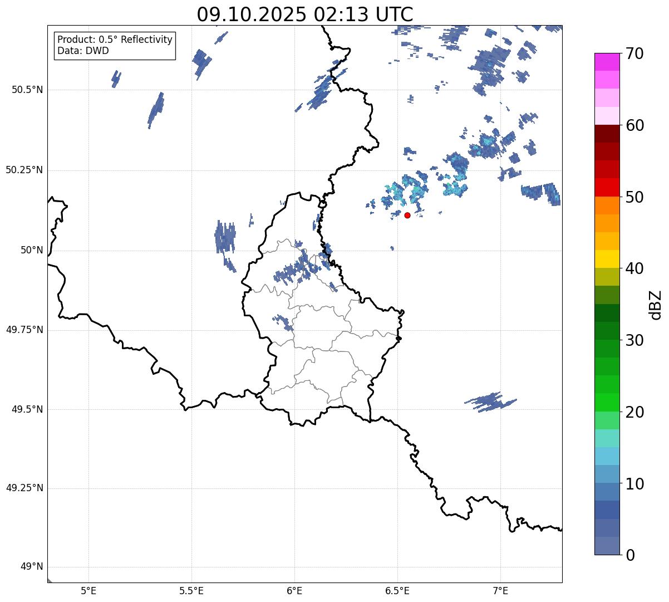669x602 pixels.
Task: Click the bright green colorbar segment near 20
Action: coord(607,402)
